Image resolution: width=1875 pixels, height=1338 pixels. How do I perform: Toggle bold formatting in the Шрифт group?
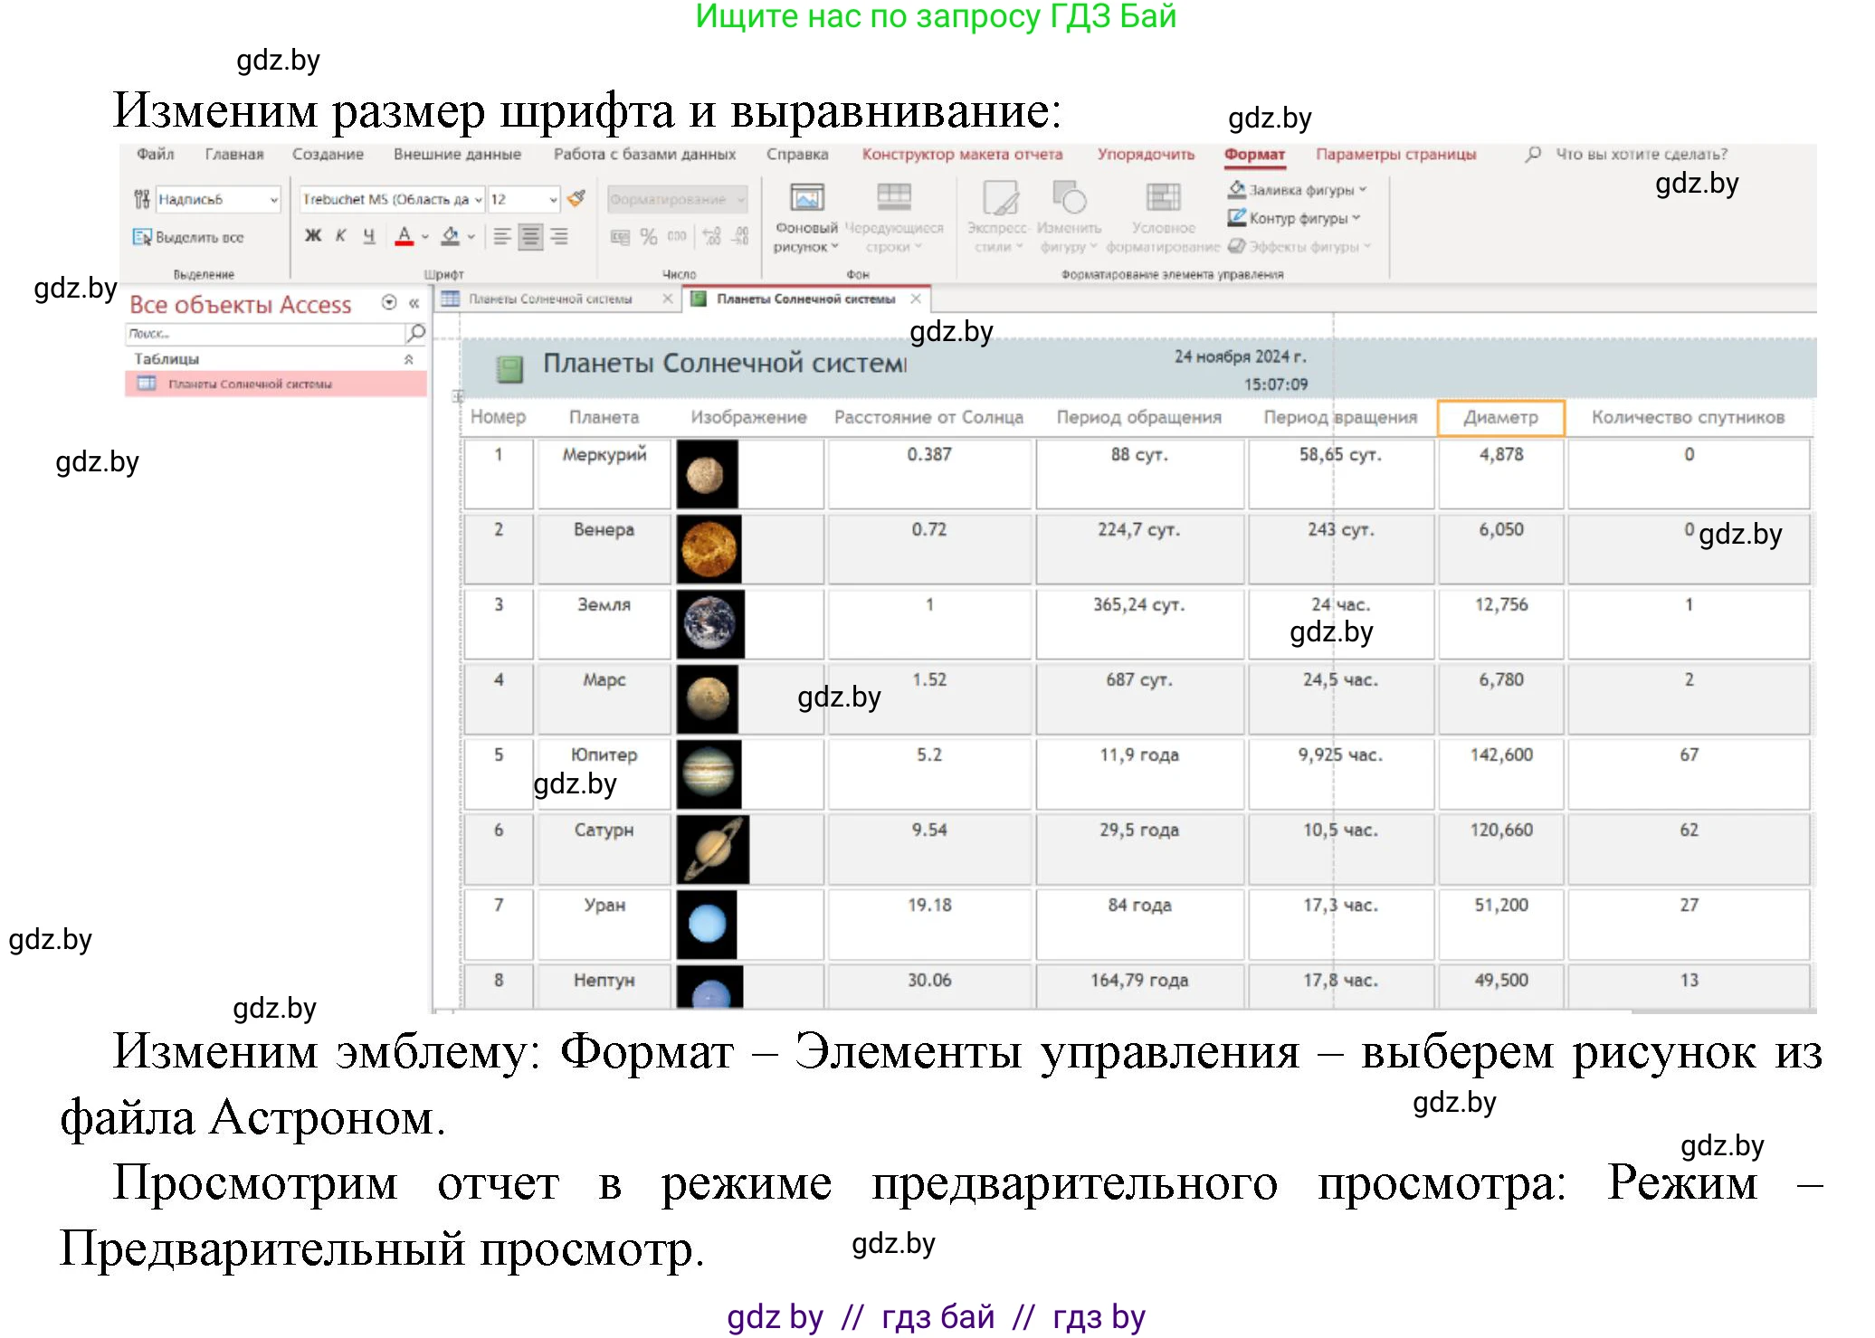(312, 234)
